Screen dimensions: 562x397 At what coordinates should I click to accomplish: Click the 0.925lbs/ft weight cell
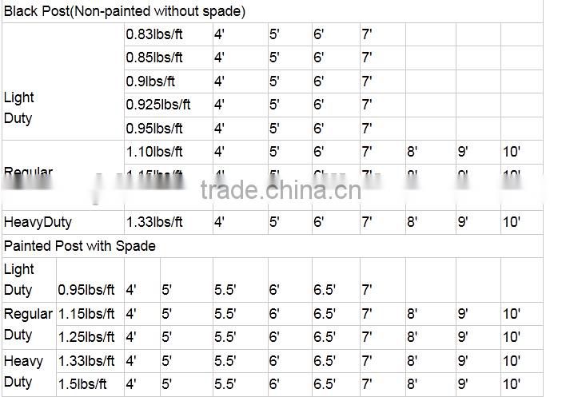(x=158, y=104)
